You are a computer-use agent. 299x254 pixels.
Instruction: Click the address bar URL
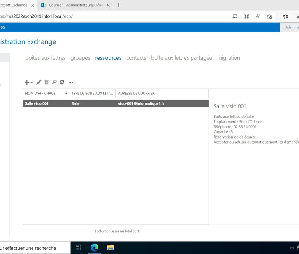pyautogui.click(x=36, y=16)
